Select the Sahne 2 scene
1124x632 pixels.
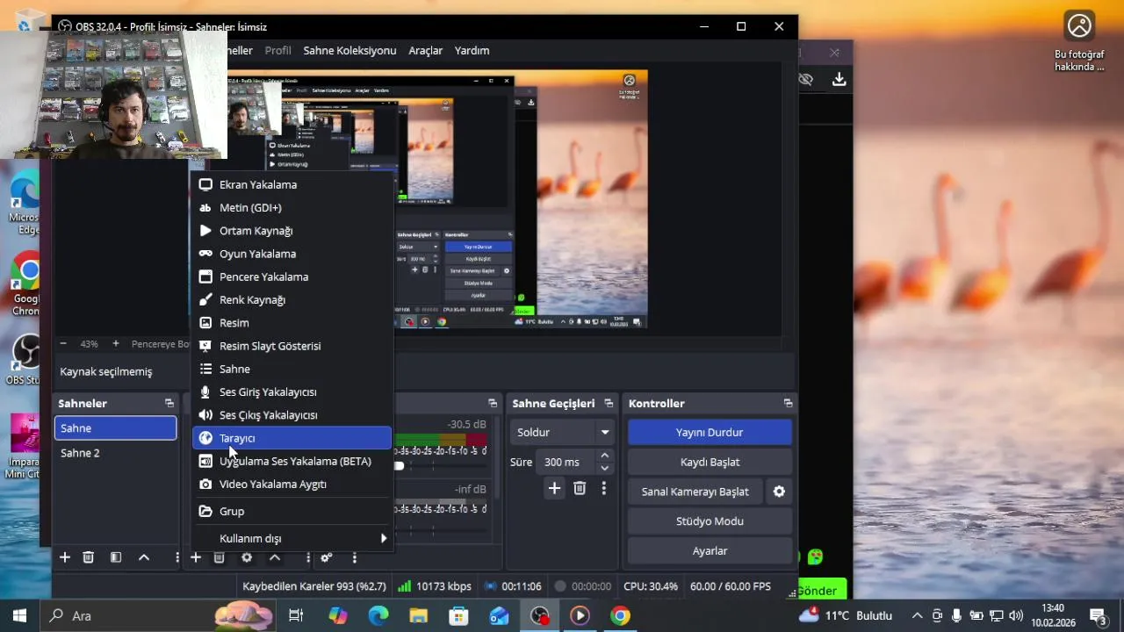pos(116,453)
